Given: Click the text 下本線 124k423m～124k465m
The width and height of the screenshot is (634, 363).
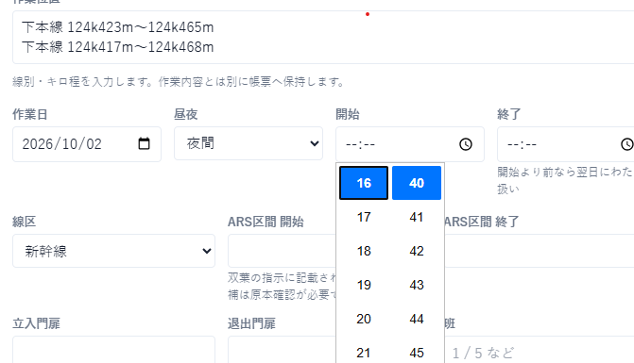Looking at the screenshot, I should click(x=118, y=27).
